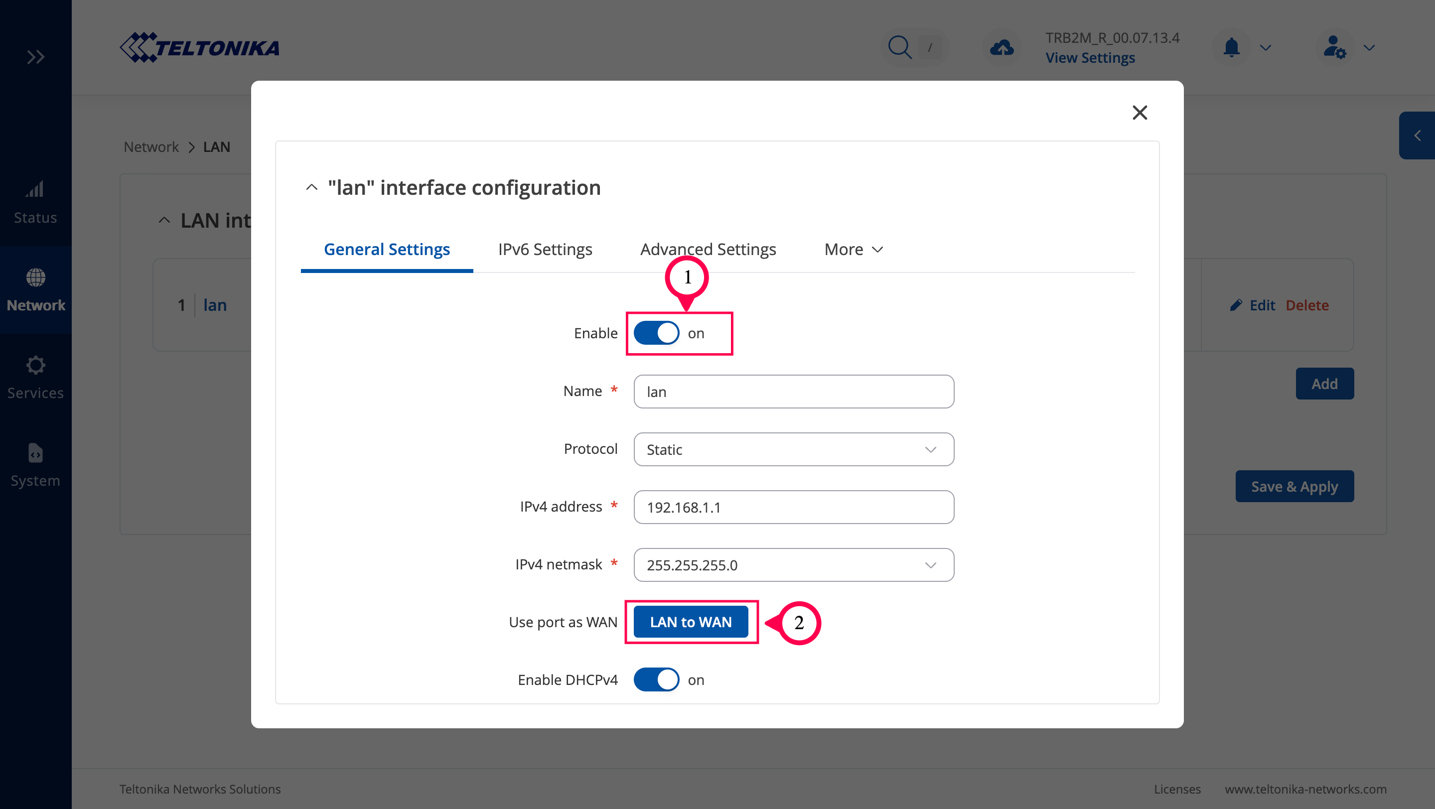The width and height of the screenshot is (1435, 809).
Task: Expand the More tab menu
Action: (x=854, y=250)
